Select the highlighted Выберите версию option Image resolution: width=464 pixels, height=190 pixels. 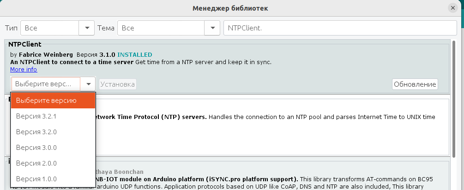(x=53, y=100)
